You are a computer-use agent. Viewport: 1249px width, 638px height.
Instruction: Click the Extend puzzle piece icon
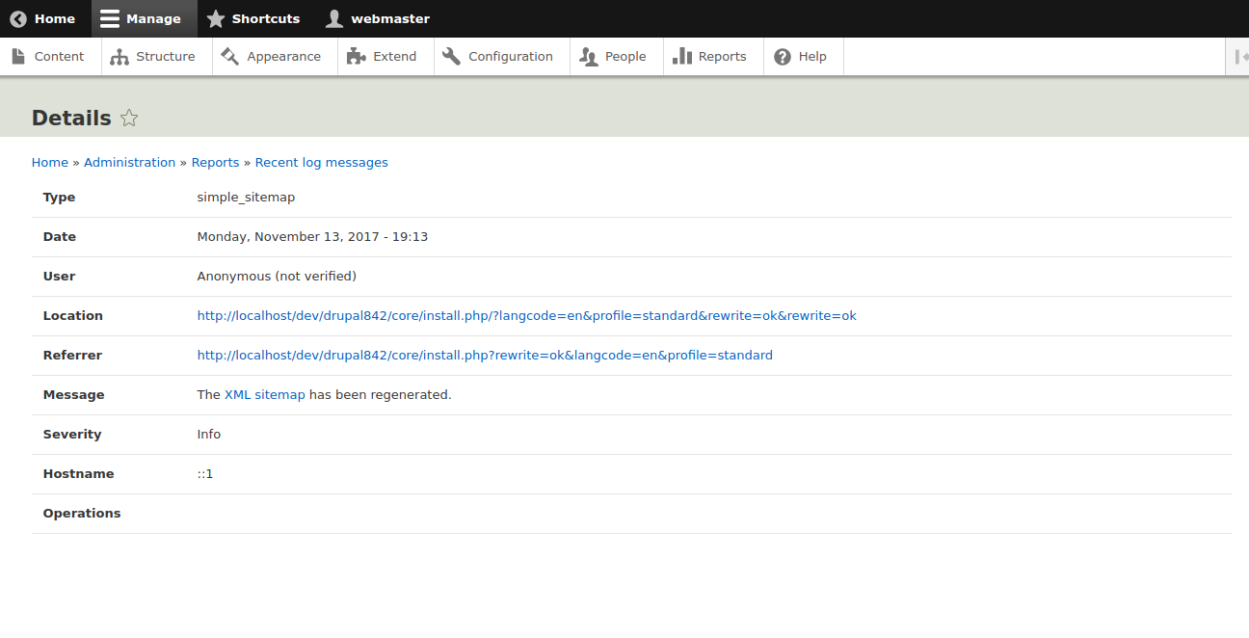(357, 56)
